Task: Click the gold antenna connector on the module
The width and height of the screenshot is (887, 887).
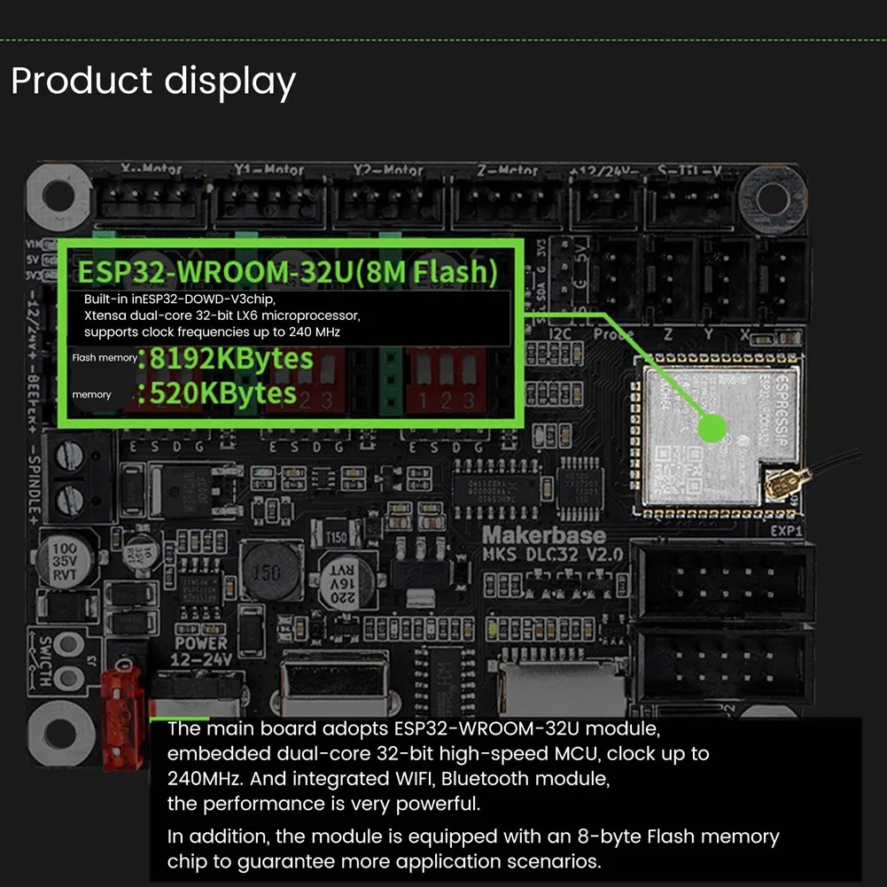Action: [x=784, y=484]
